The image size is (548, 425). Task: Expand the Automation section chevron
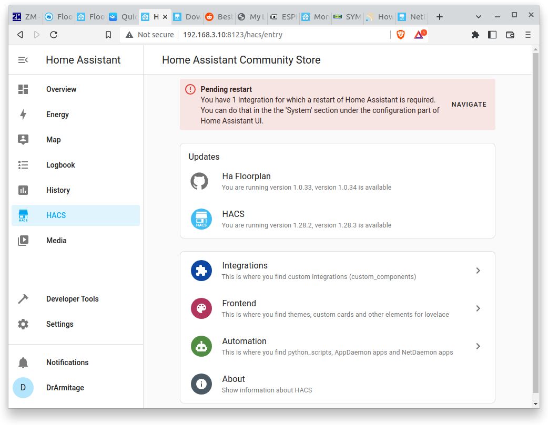478,346
